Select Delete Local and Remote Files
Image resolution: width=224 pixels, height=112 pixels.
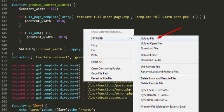[x=158, y=78]
